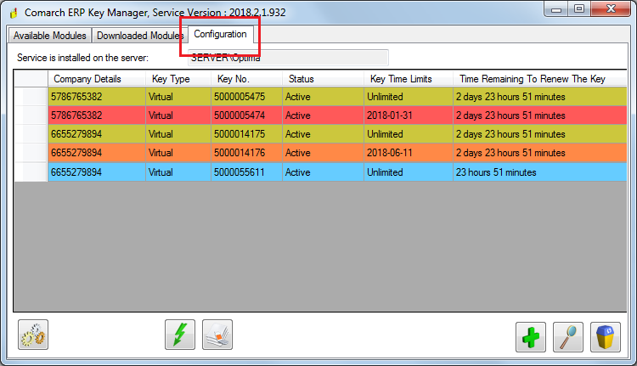Click Unlimited in the key 5000014175 row
Viewport: 637px width, 366px height.
click(x=409, y=134)
